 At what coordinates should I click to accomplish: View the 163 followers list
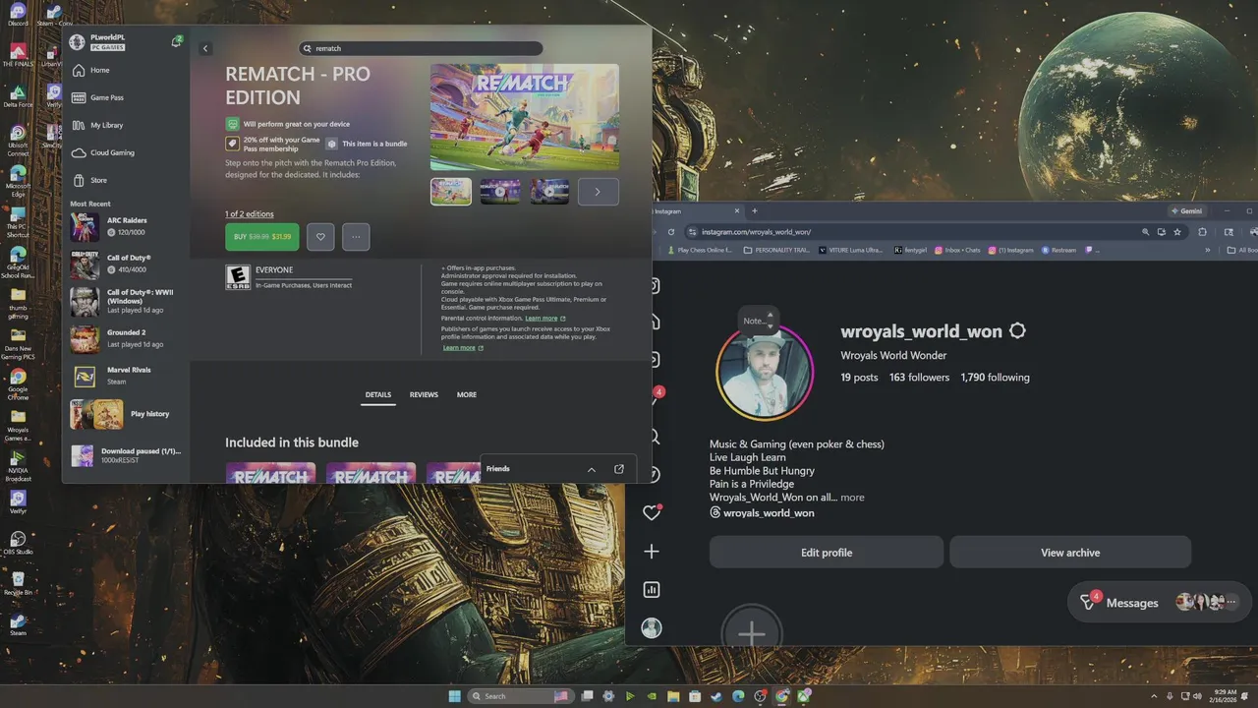[919, 378]
